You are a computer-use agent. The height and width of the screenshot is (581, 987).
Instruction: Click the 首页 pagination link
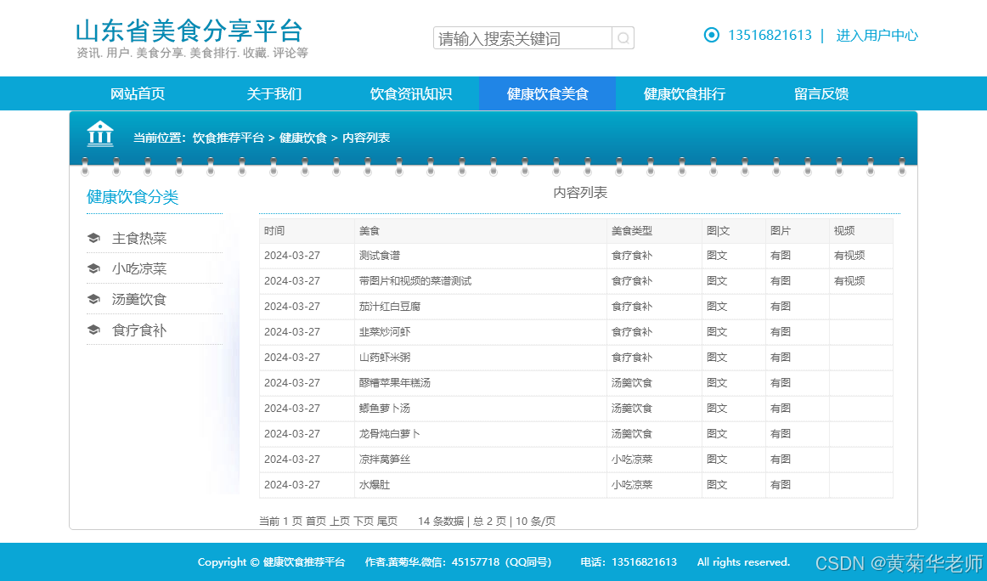point(316,522)
